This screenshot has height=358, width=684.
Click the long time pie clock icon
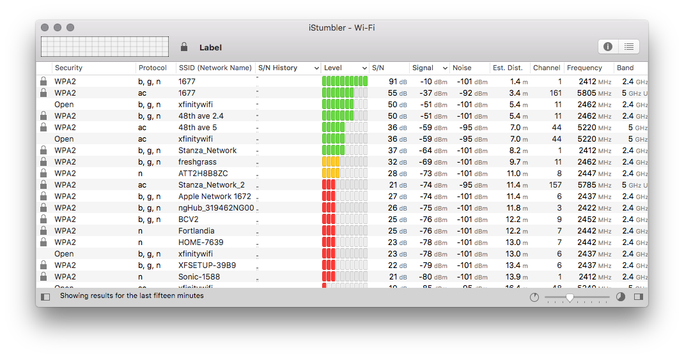pyautogui.click(x=620, y=297)
